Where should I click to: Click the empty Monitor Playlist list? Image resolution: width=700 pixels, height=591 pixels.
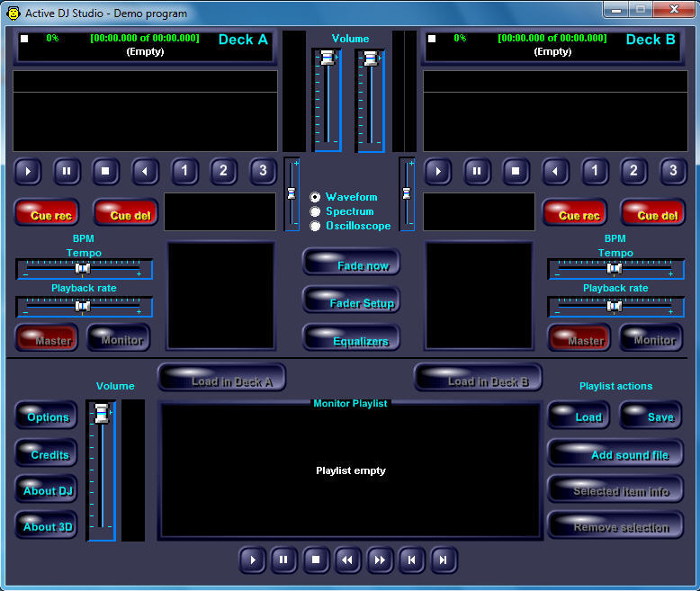[350, 470]
